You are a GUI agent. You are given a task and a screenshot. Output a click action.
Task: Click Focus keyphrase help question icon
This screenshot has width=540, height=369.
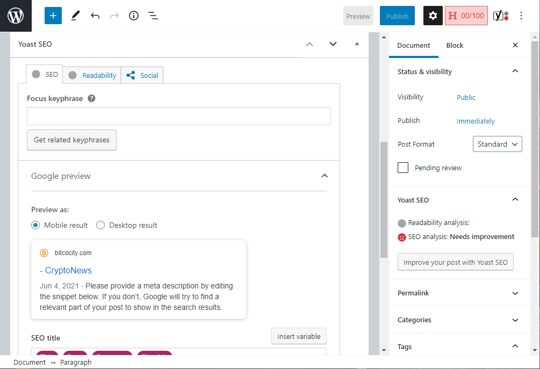(91, 98)
